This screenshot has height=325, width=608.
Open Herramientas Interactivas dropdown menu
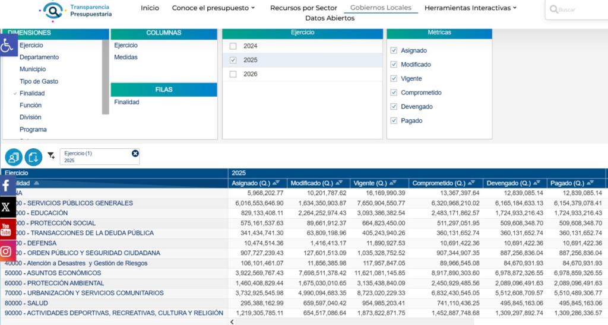(470, 8)
